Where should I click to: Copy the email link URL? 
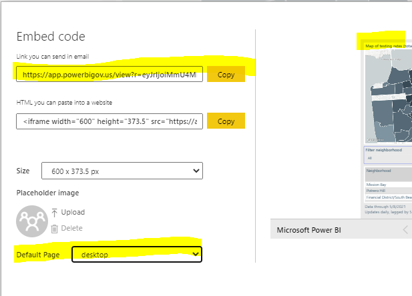click(226, 75)
